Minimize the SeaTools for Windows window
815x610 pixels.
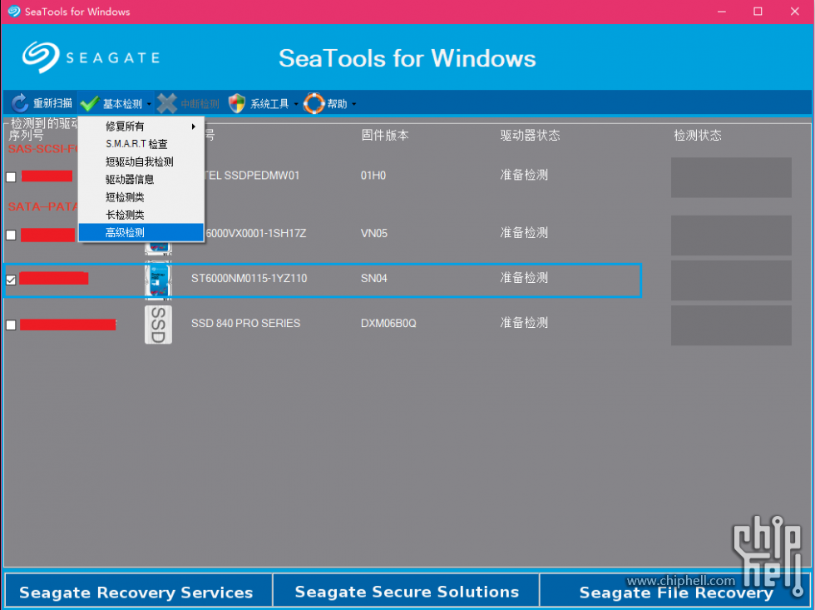(722, 12)
